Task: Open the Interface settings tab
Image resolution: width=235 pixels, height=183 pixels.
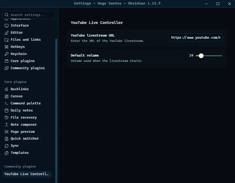Action: click(x=27, y=26)
